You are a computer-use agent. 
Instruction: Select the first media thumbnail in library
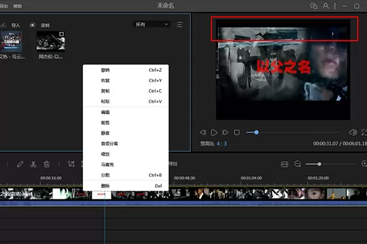[12, 41]
